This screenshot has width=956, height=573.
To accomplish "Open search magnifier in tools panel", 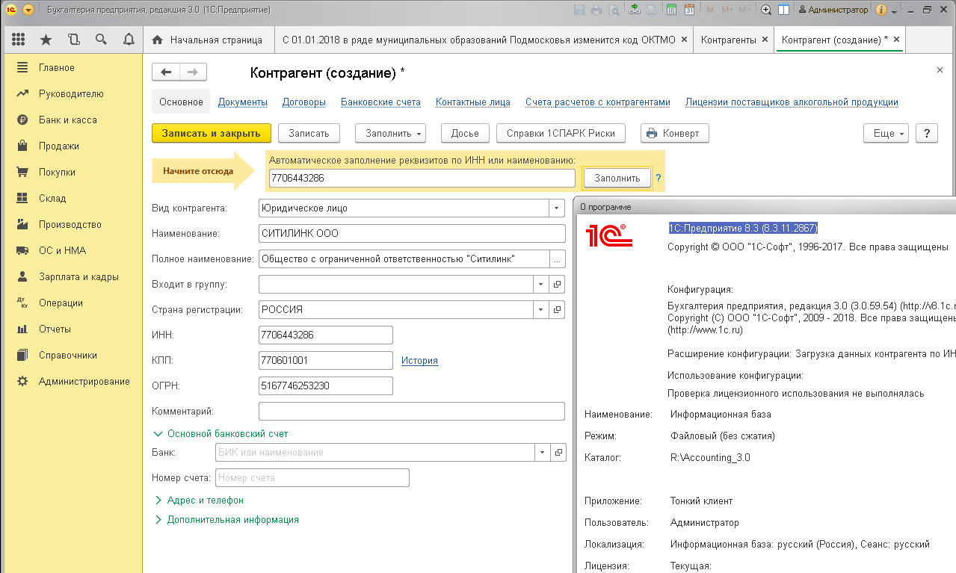I will [x=101, y=40].
